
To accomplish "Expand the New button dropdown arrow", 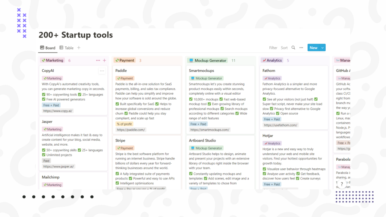I will tap(323, 48).
